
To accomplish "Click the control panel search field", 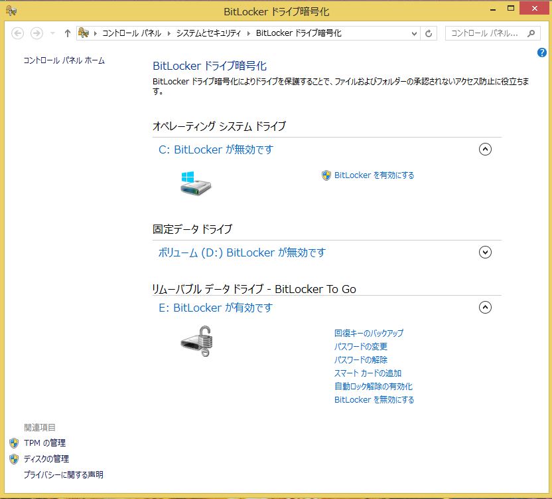I will 492,33.
